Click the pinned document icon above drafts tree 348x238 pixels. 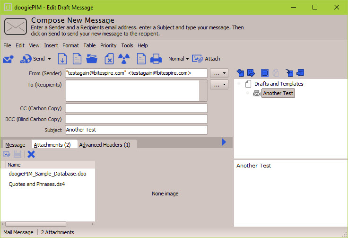pyautogui.click(x=240, y=72)
